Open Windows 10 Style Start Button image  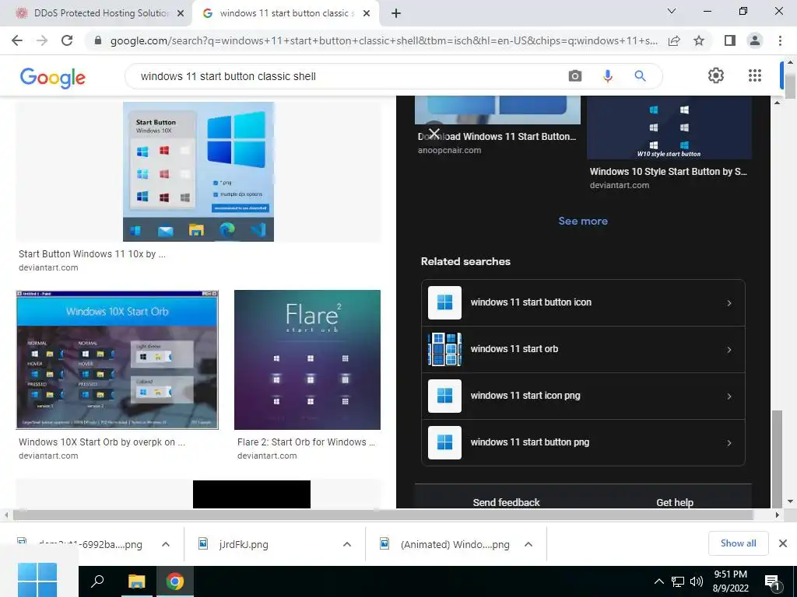pyautogui.click(x=669, y=128)
